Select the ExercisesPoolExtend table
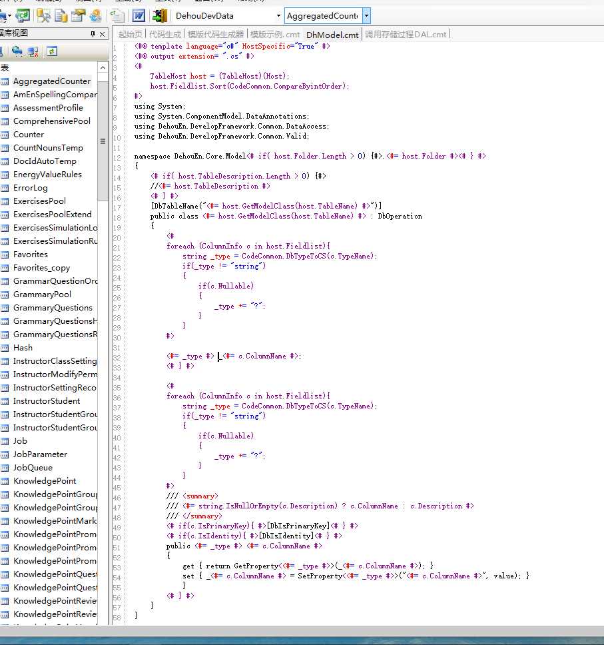This screenshot has height=645, width=604. pyautogui.click(x=52, y=215)
